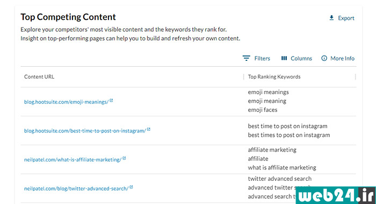Sort by Top Ranking Keywords column header
Image resolution: width=376 pixels, height=204 pixels.
pyautogui.click(x=274, y=76)
